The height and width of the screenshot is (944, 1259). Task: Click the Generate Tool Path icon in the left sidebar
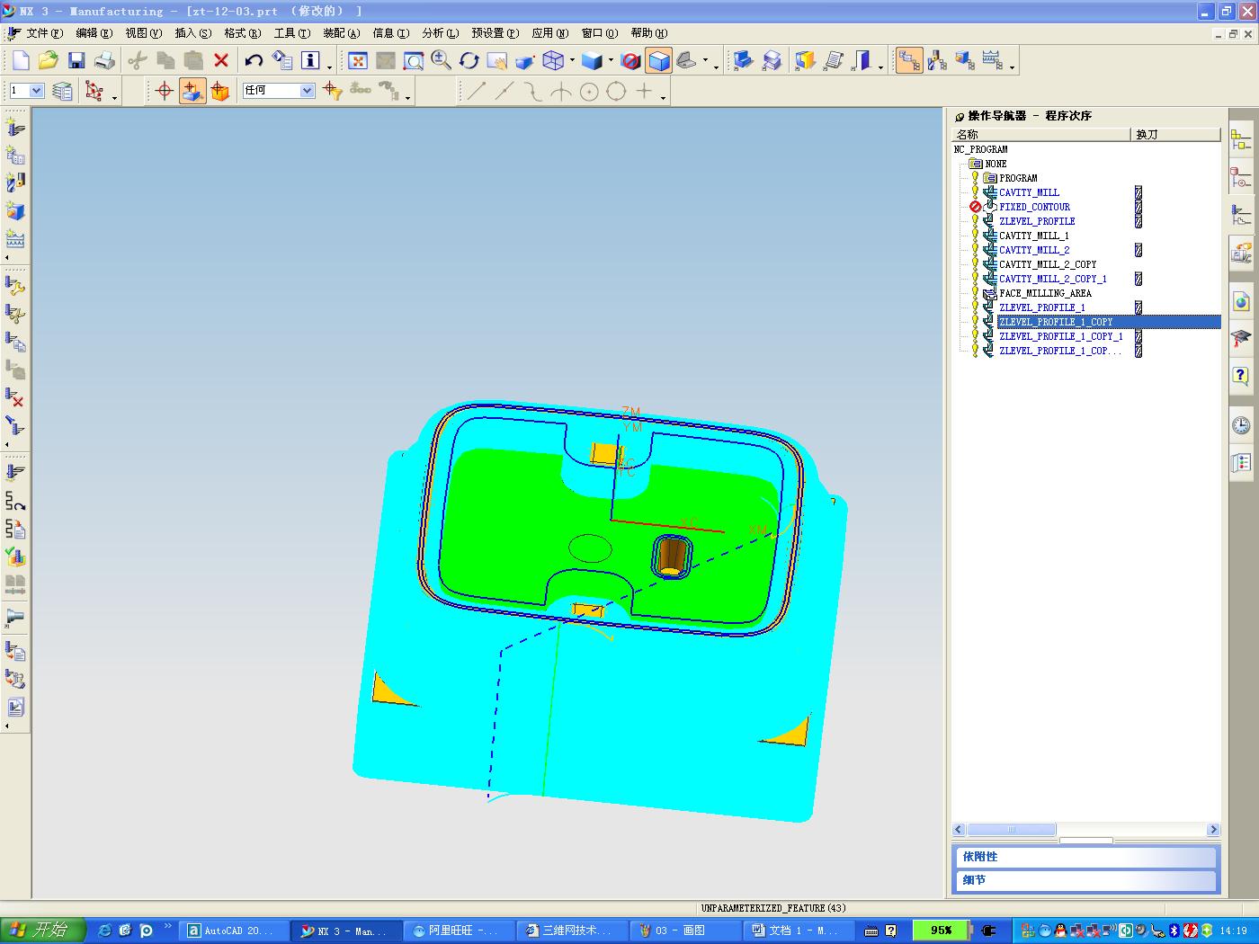coord(15,472)
